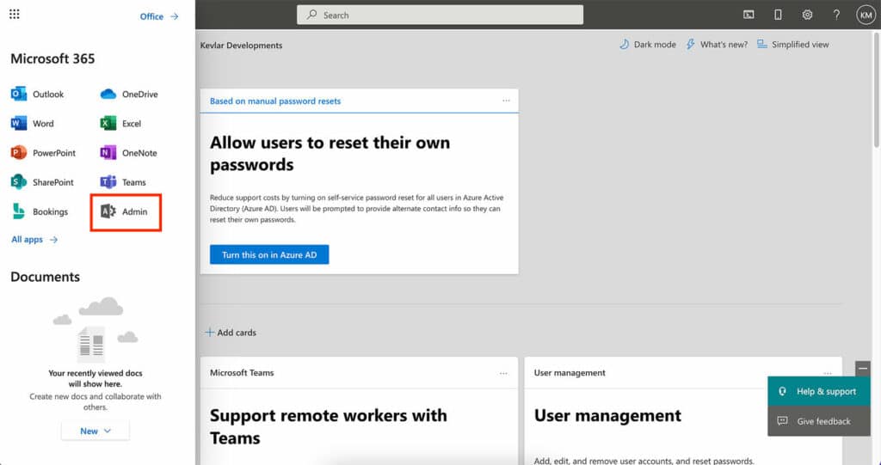Screen dimensions: 881x465
Task: Open Cloud Shell icon in top bar
Action: 749,15
